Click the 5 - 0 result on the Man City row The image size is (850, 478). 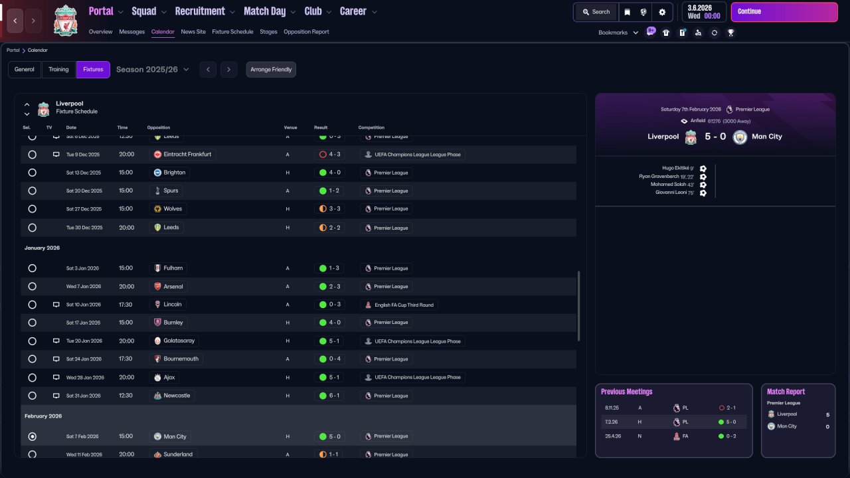pyautogui.click(x=330, y=437)
